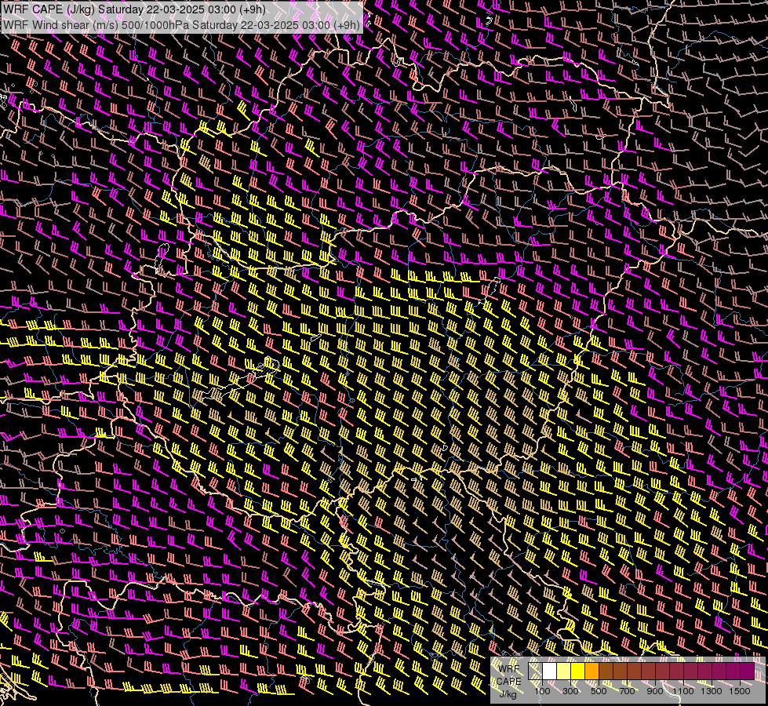Click the legend value 300
This screenshot has height=706, width=768.
tap(570, 691)
